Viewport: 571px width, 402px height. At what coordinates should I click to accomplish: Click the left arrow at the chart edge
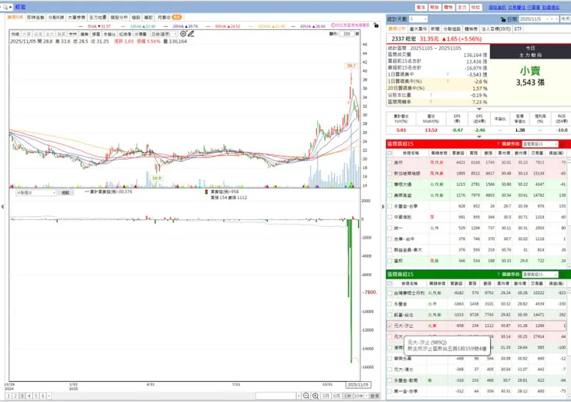pyautogui.click(x=2, y=207)
